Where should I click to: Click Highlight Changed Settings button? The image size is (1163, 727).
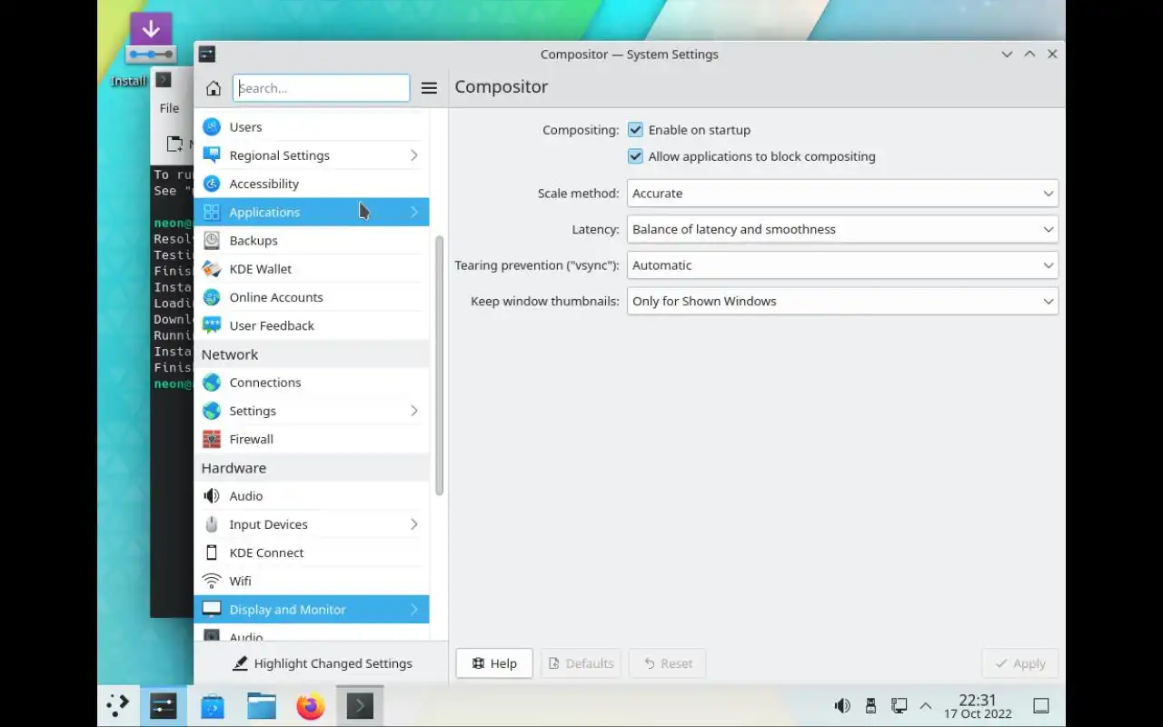click(x=323, y=663)
